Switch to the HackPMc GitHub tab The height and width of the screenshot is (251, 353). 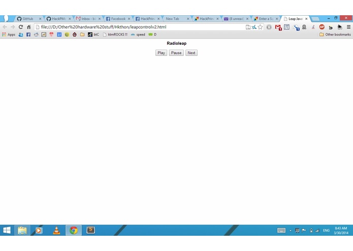[x=58, y=19]
